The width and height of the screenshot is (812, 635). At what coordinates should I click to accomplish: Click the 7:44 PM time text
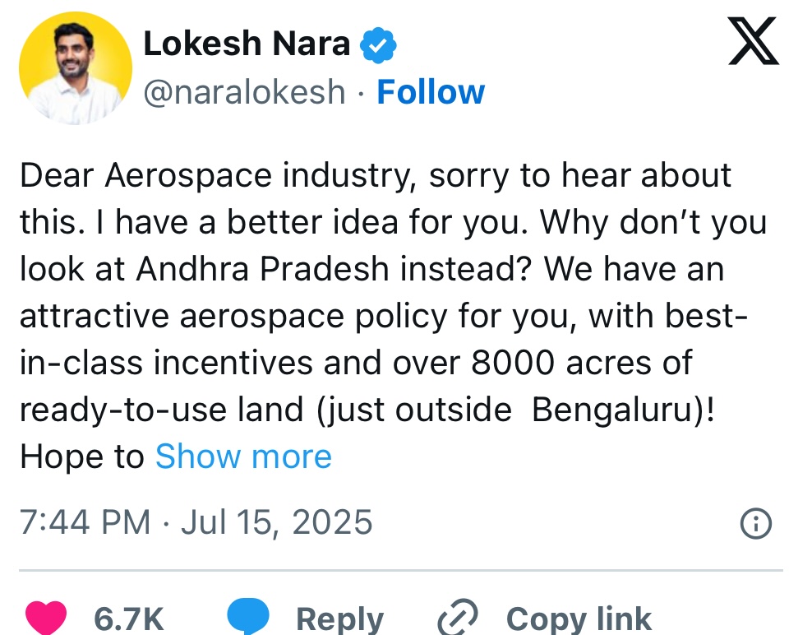(85, 522)
